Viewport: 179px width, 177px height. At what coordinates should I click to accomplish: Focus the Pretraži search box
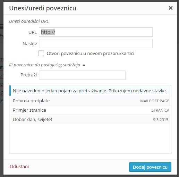click(82, 75)
